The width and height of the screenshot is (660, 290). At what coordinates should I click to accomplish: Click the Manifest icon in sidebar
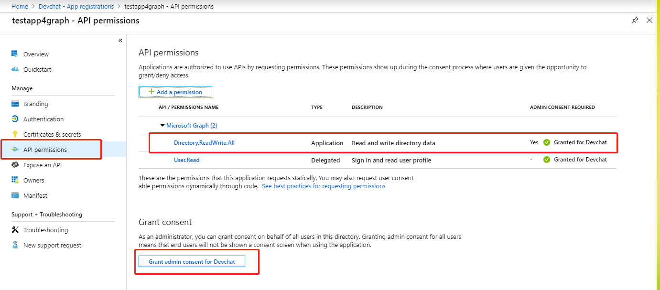tap(15, 195)
